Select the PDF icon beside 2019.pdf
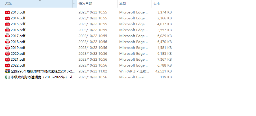Screen dimensions: 256x116 7,47
